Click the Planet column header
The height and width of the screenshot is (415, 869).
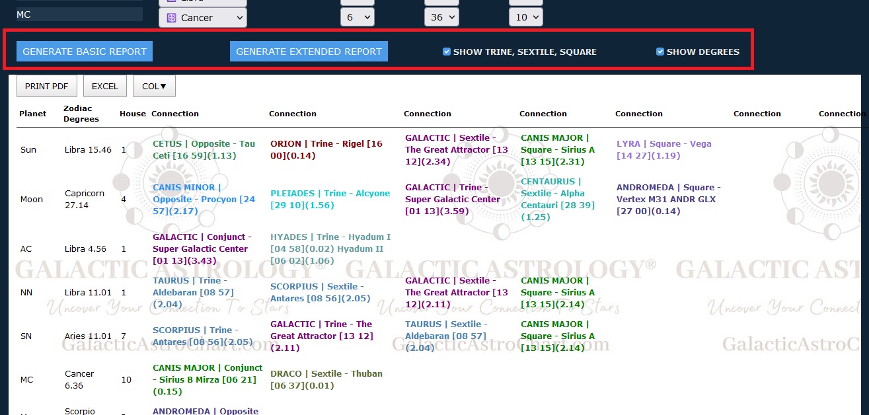pyautogui.click(x=32, y=114)
